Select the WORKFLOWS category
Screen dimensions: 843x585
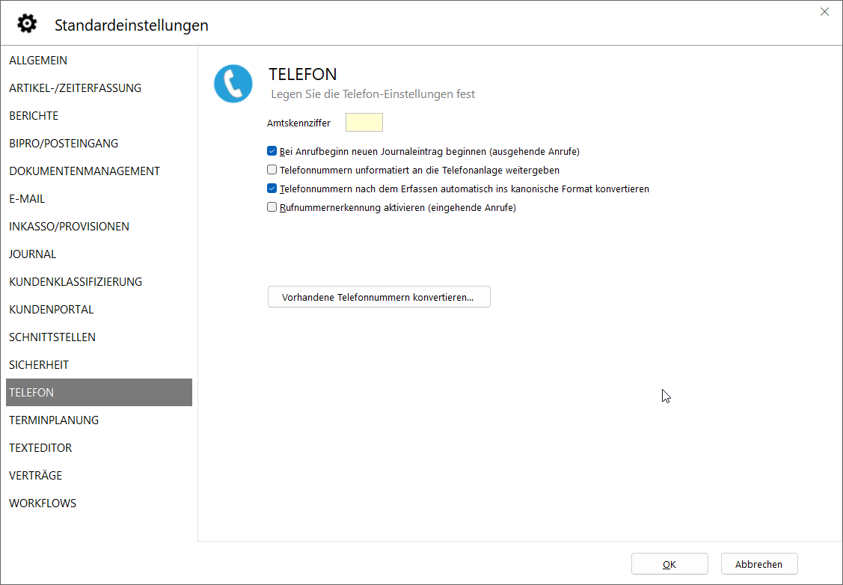[43, 503]
